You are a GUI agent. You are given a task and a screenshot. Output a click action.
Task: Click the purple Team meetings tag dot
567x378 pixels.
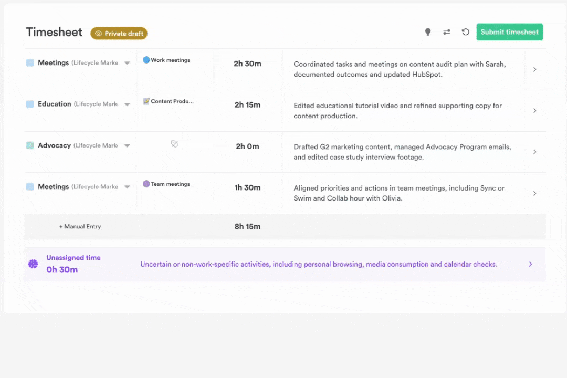(146, 184)
